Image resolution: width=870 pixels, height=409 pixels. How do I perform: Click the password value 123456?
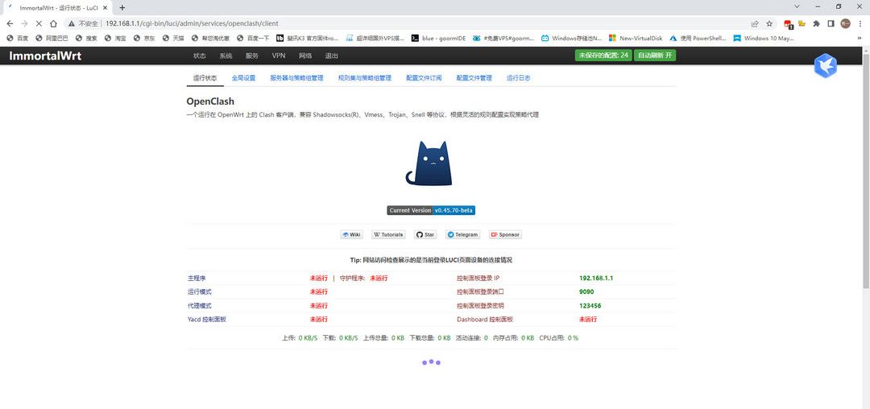coord(590,306)
